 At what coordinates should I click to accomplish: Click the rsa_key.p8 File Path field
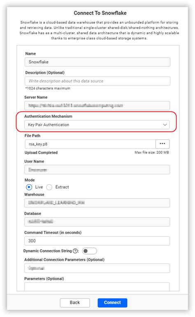[x=90, y=144]
